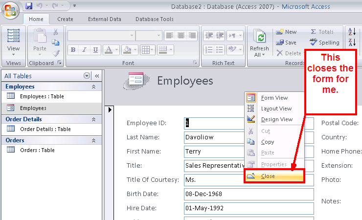Click Delete record button
The width and height of the screenshot is (362, 220).
(x=289, y=53)
